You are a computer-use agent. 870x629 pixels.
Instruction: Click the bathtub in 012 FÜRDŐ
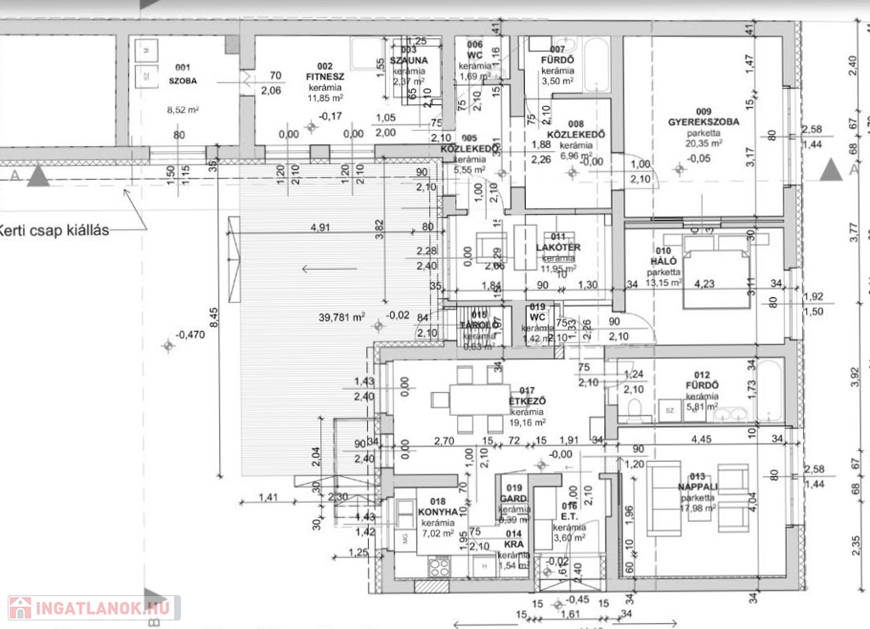[771, 392]
